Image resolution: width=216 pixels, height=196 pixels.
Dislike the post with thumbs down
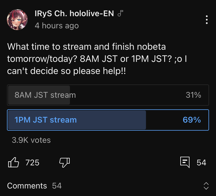coord(65,162)
